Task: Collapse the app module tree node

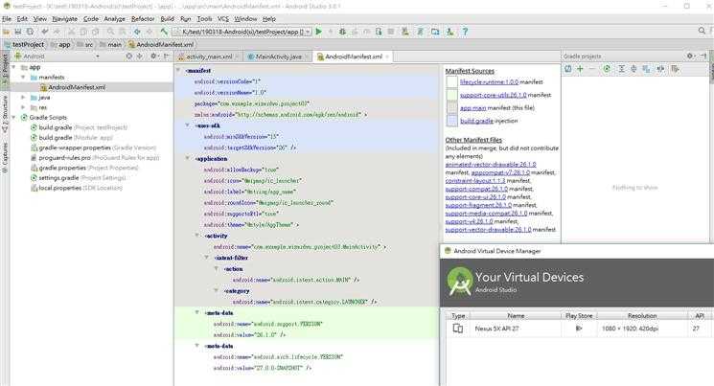Action: click(13, 67)
